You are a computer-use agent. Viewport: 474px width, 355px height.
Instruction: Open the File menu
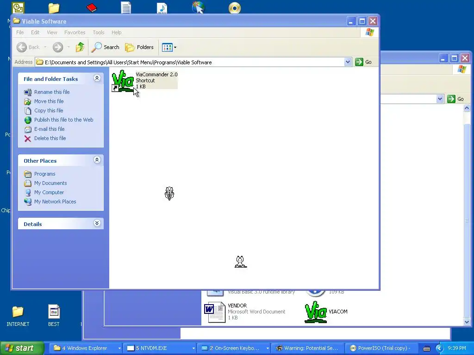pyautogui.click(x=20, y=32)
